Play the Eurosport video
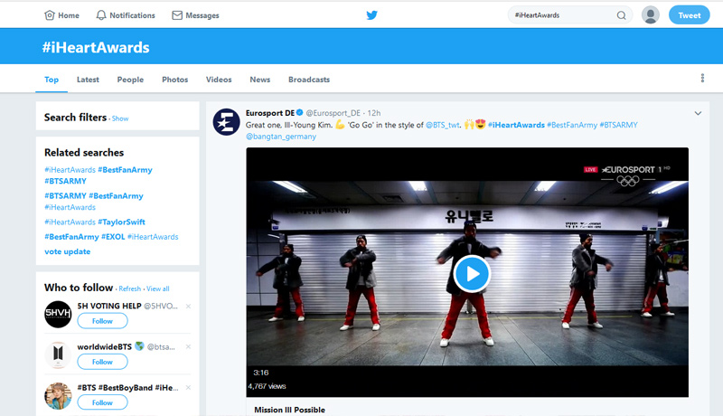Image resolution: width=723 pixels, height=416 pixels. [x=471, y=273]
